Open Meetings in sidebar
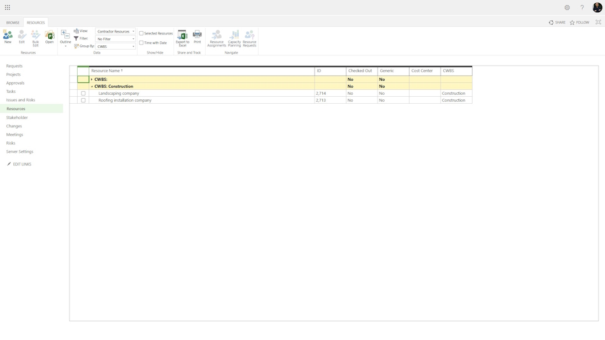Image resolution: width=605 pixels, height=340 pixels. point(15,135)
